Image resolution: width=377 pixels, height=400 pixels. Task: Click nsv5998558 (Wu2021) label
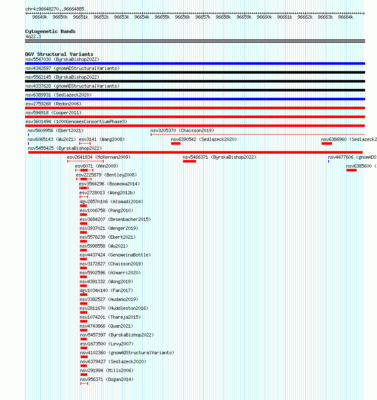click(104, 246)
